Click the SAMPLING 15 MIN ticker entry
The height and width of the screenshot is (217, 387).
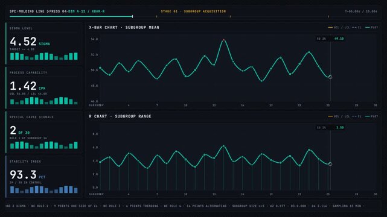pyautogui.click(x=347, y=206)
